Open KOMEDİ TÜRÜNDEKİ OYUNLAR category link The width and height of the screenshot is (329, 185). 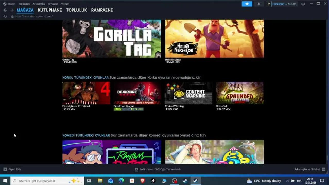coord(86,135)
